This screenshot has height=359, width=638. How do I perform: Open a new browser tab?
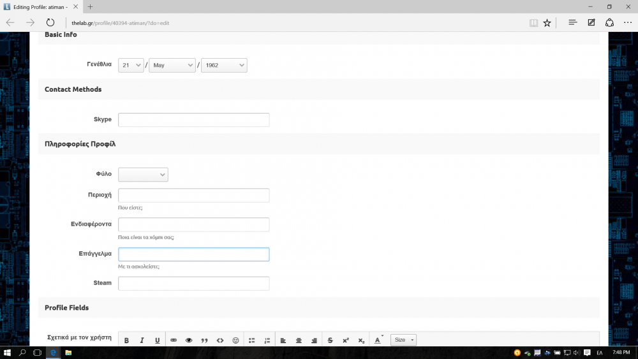click(90, 7)
